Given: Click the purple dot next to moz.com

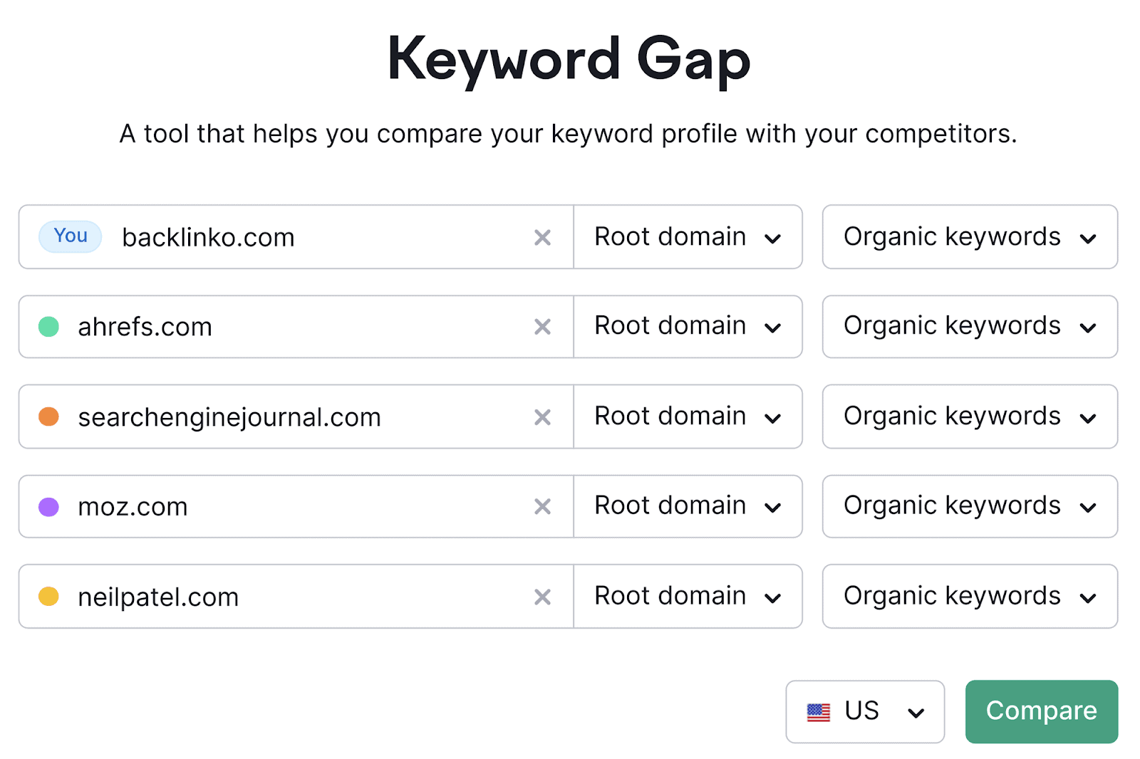Looking at the screenshot, I should point(48,507).
